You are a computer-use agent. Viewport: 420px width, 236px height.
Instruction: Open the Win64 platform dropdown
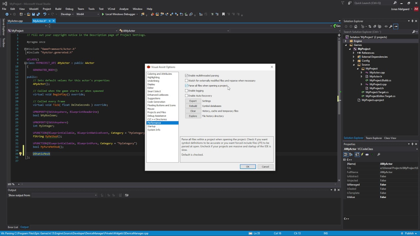click(x=87, y=14)
